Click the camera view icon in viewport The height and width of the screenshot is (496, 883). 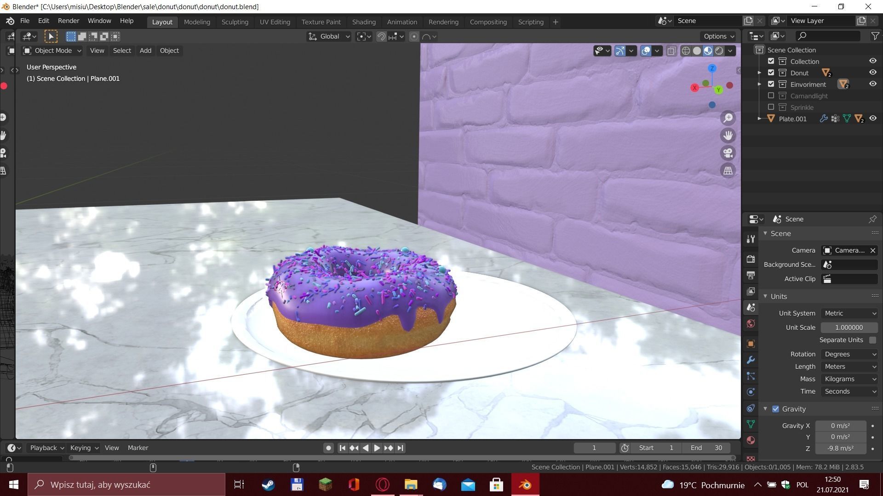728,153
